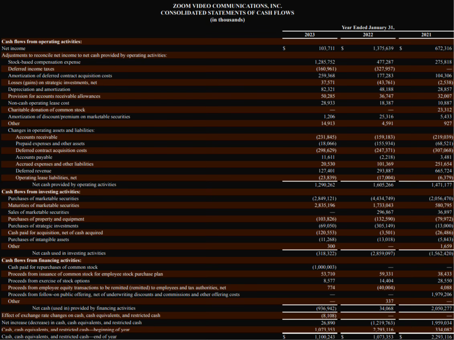Select 'Proceeds from exercise of stock options' label
This screenshot has width=454, height=340.
49,281
